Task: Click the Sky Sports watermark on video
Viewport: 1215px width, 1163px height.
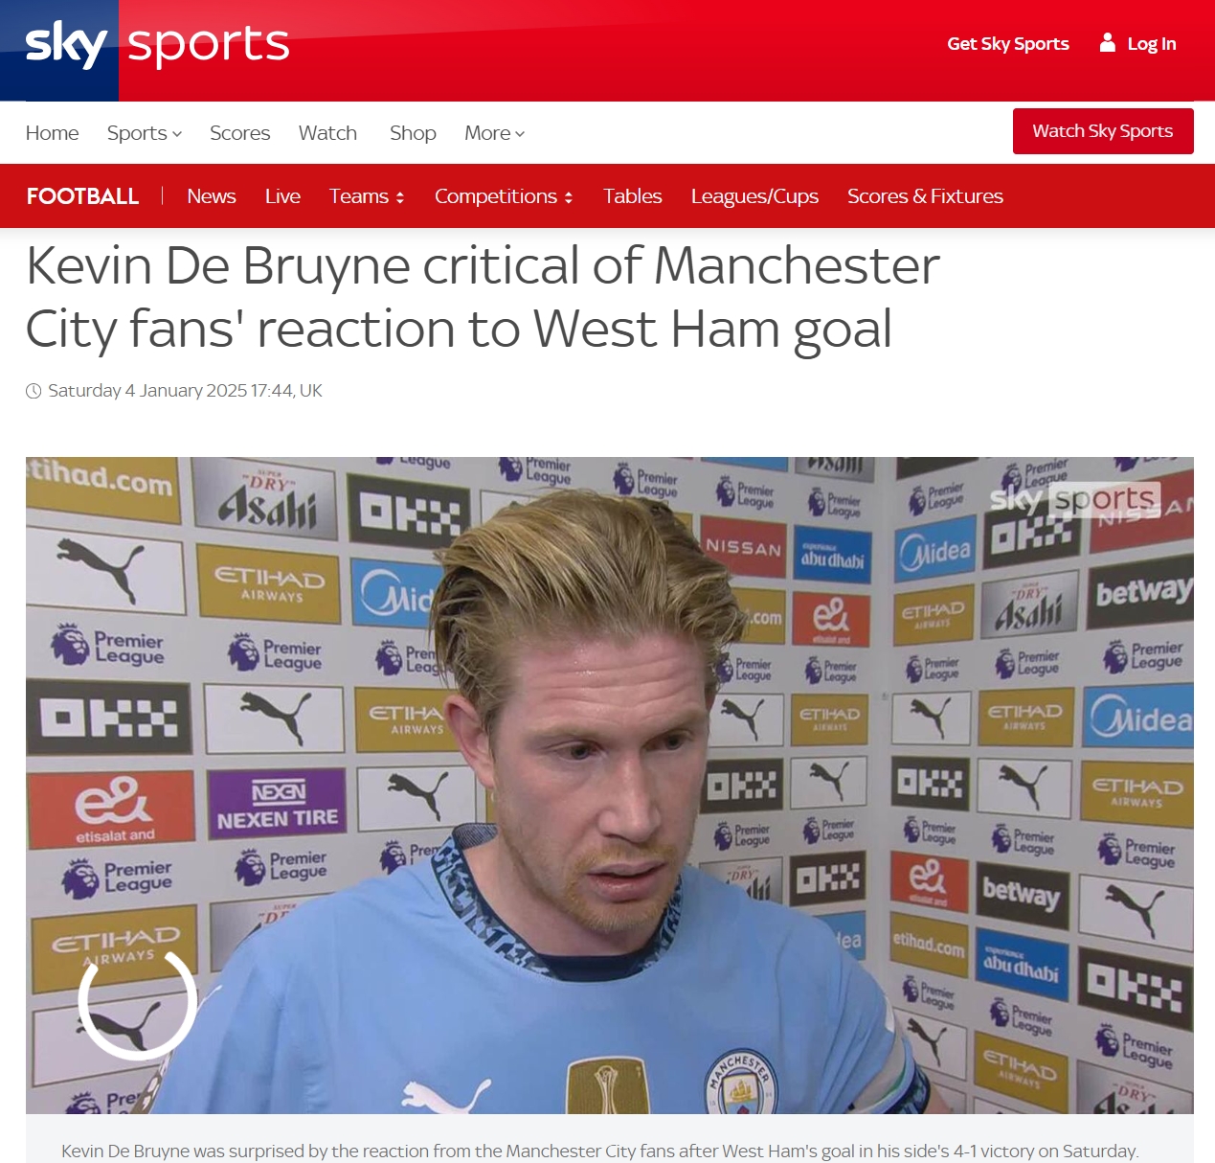Action: [1074, 499]
